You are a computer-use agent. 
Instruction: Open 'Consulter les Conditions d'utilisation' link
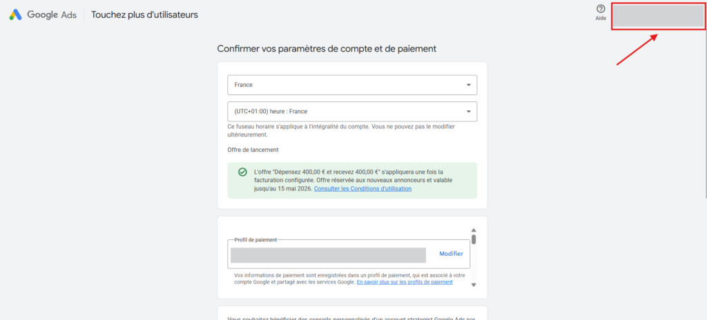[362, 188]
